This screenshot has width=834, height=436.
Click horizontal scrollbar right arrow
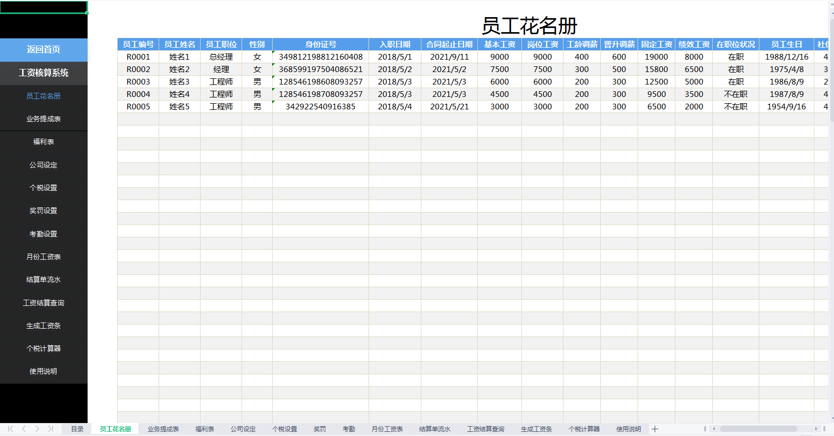click(x=816, y=429)
